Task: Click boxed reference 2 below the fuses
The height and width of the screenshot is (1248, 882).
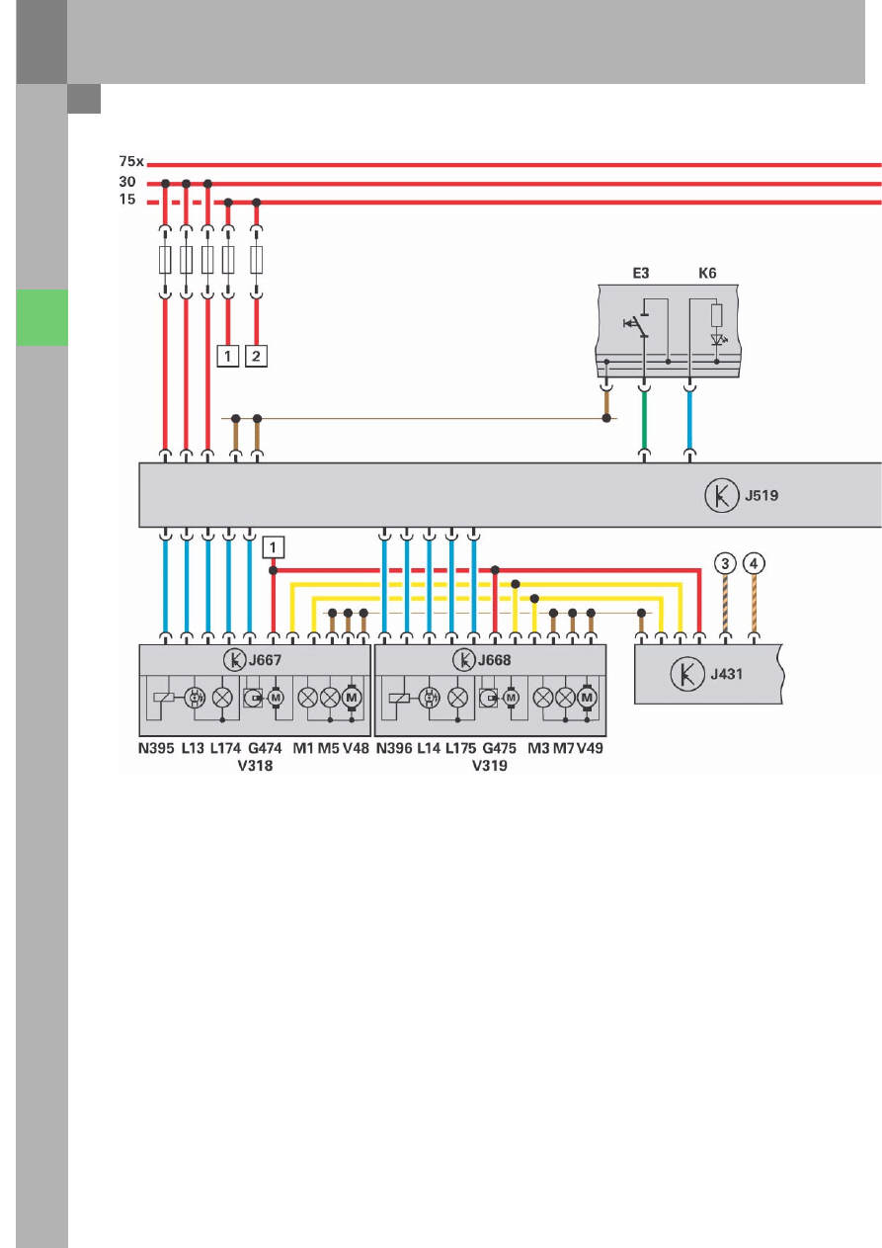Action: (x=257, y=355)
